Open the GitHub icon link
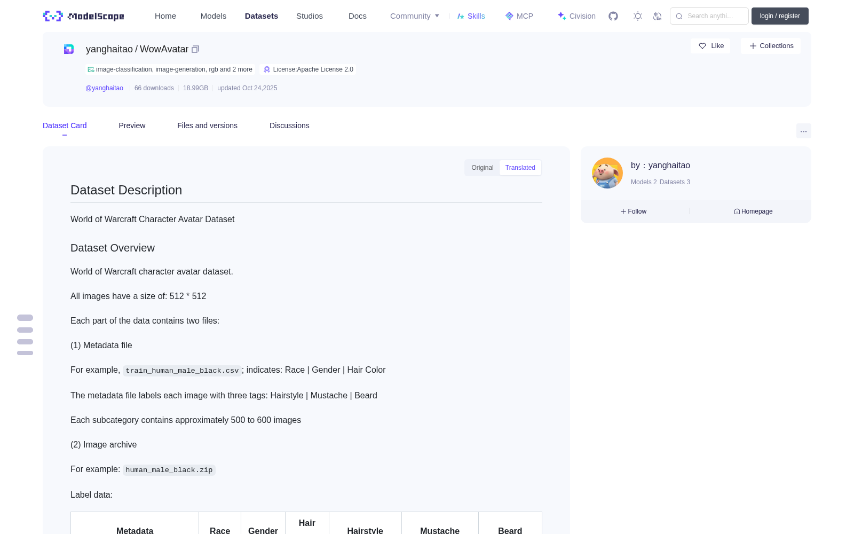Viewport: 854px width, 534px height. 613,16
